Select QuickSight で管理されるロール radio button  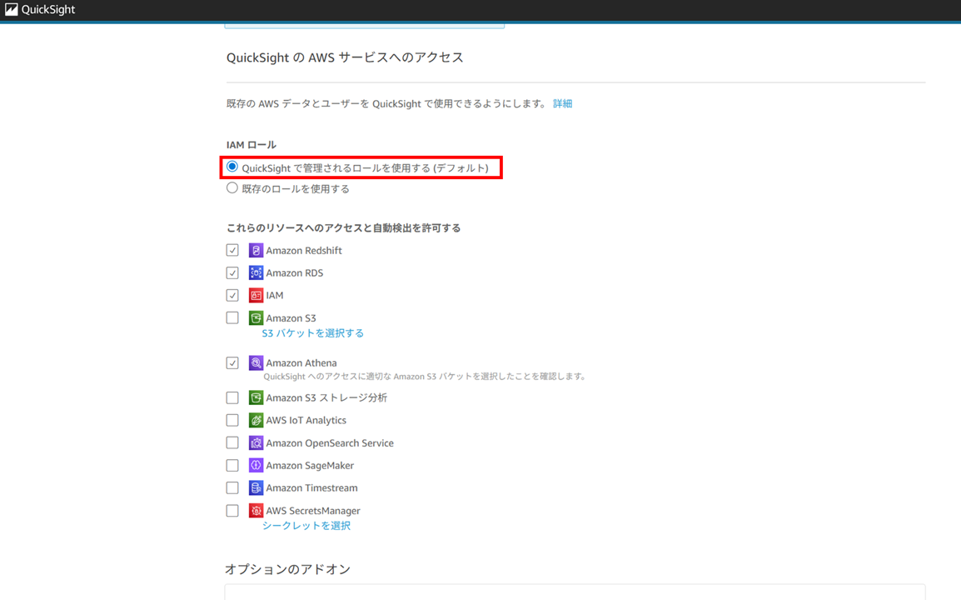click(232, 167)
